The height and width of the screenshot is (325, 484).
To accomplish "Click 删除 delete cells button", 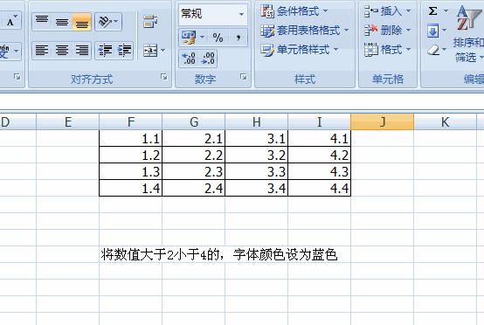I will 384,31.
